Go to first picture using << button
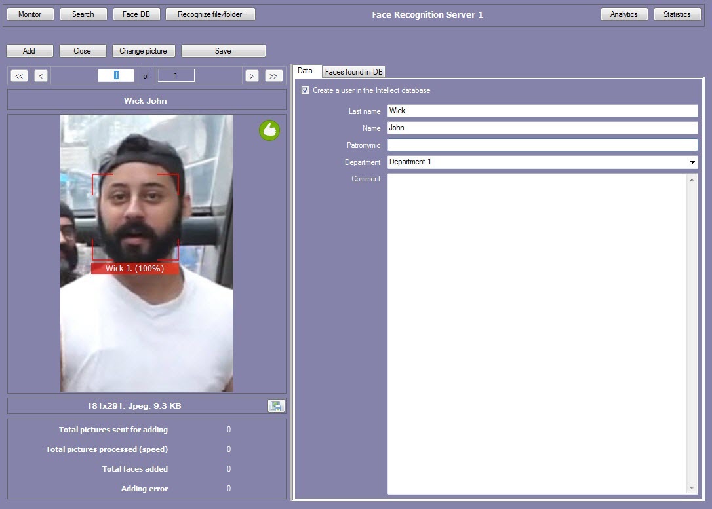The image size is (712, 509). pyautogui.click(x=19, y=76)
